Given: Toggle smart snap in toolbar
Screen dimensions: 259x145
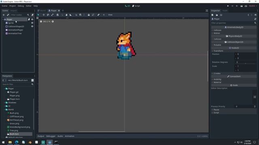Looking at the screenshot, I should (76, 15).
